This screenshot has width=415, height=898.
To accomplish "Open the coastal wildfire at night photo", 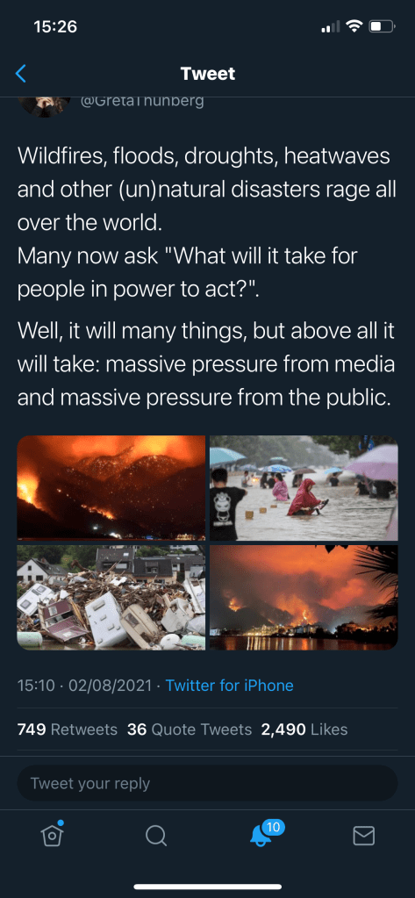I will click(x=304, y=597).
